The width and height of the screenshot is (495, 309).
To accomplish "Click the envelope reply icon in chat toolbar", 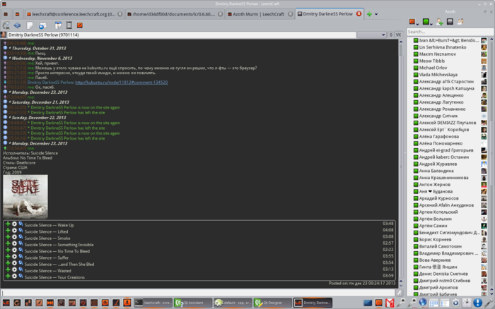I will point(42,25).
